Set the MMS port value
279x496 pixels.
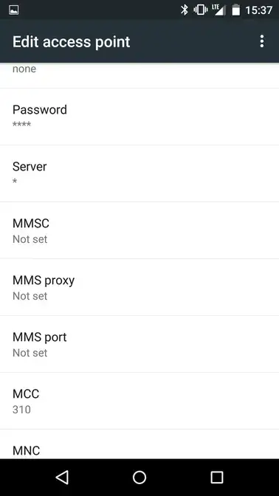point(139,344)
